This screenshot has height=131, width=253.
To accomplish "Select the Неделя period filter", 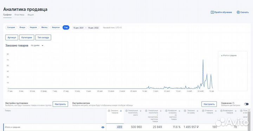I will pyautogui.click(x=33, y=27).
